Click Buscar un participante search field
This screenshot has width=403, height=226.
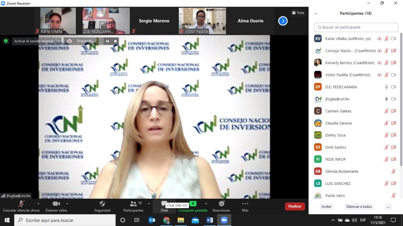click(x=356, y=27)
